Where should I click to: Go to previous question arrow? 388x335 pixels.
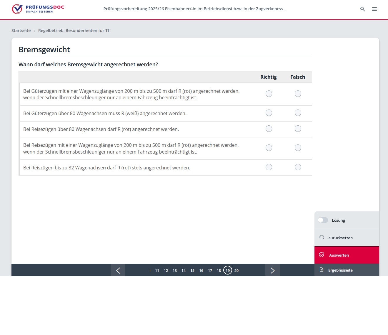(118, 270)
